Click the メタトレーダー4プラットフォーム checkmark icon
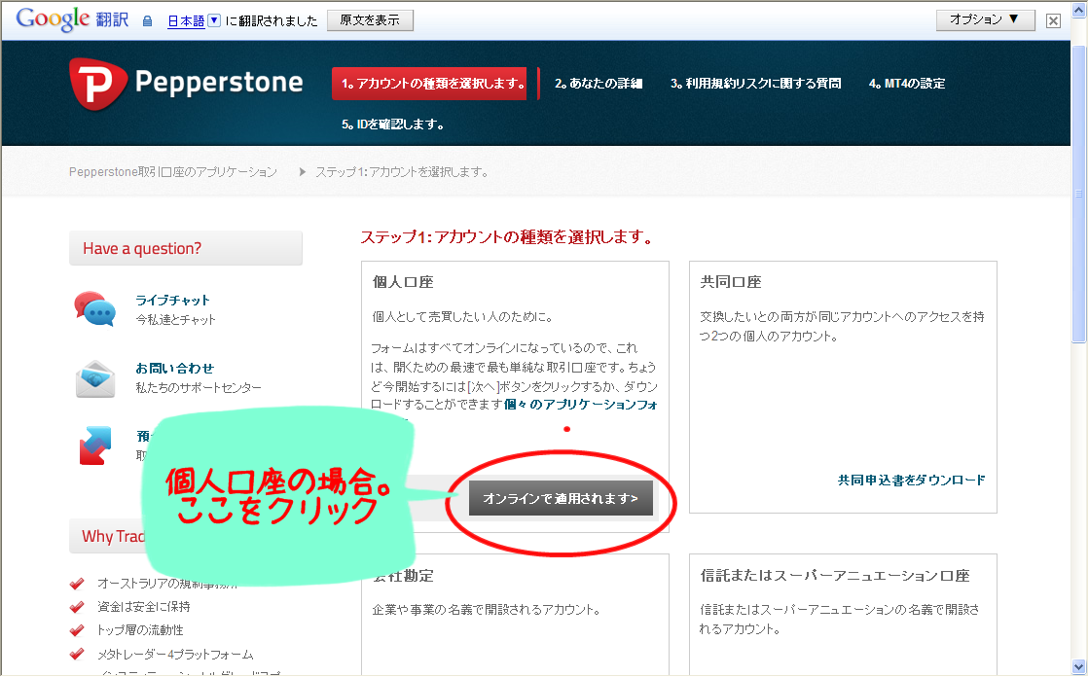Image resolution: width=1089 pixels, height=677 pixels. tap(77, 654)
